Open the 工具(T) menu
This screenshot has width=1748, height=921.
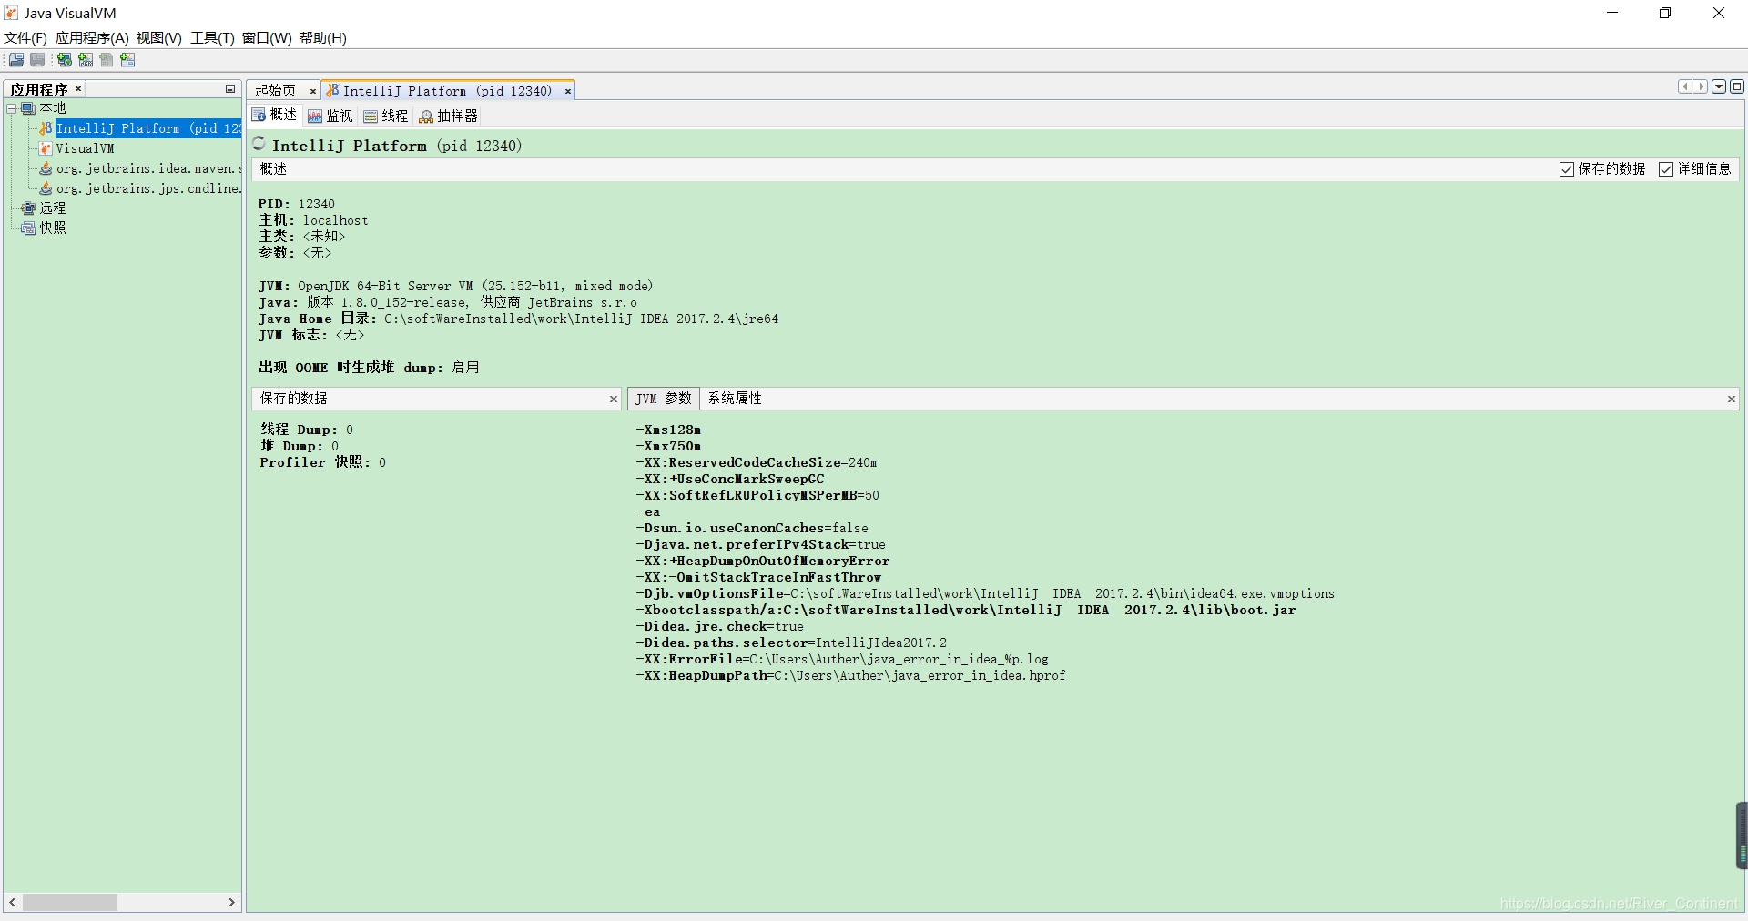212,38
